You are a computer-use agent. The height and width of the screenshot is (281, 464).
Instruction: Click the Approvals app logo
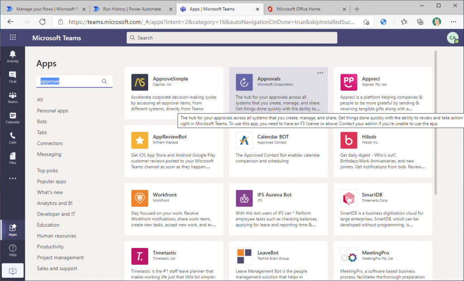tap(244, 82)
